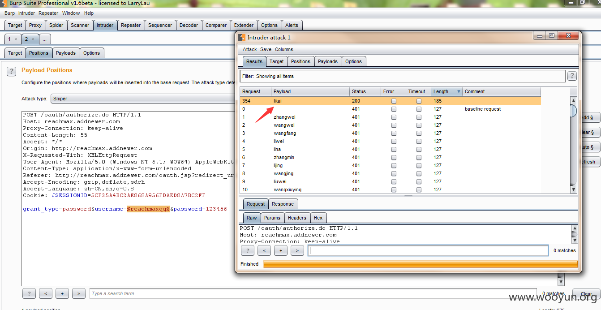The height and width of the screenshot is (310, 601).
Task: Open the Columns menu in attack window
Action: (x=284, y=49)
